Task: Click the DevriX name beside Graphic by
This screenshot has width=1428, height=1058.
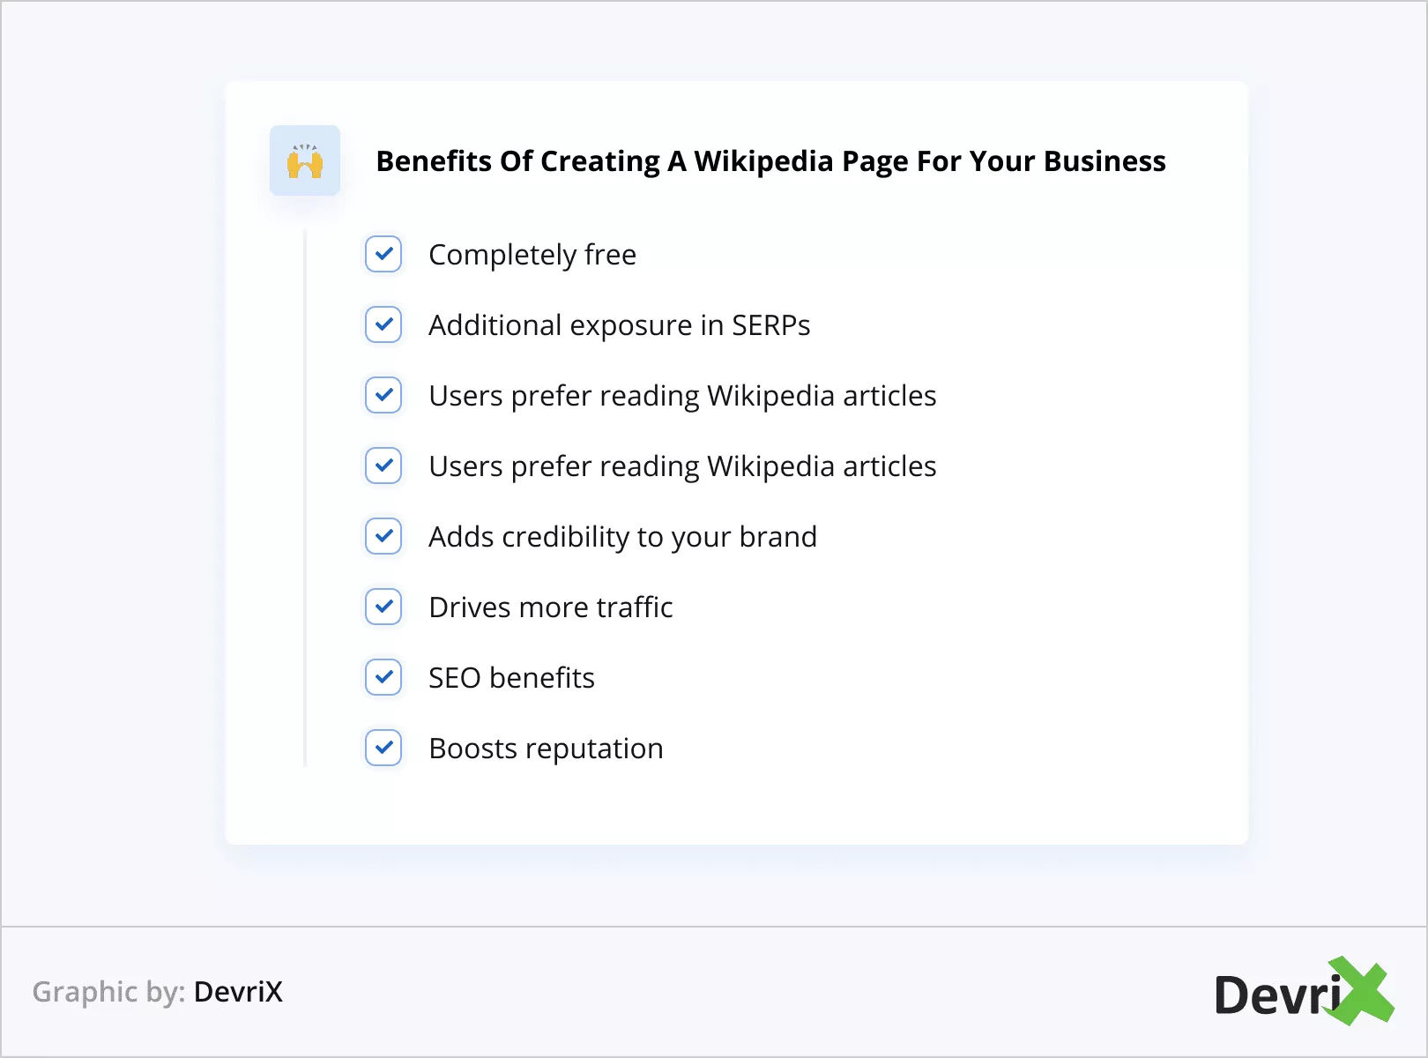Action: 238,992
